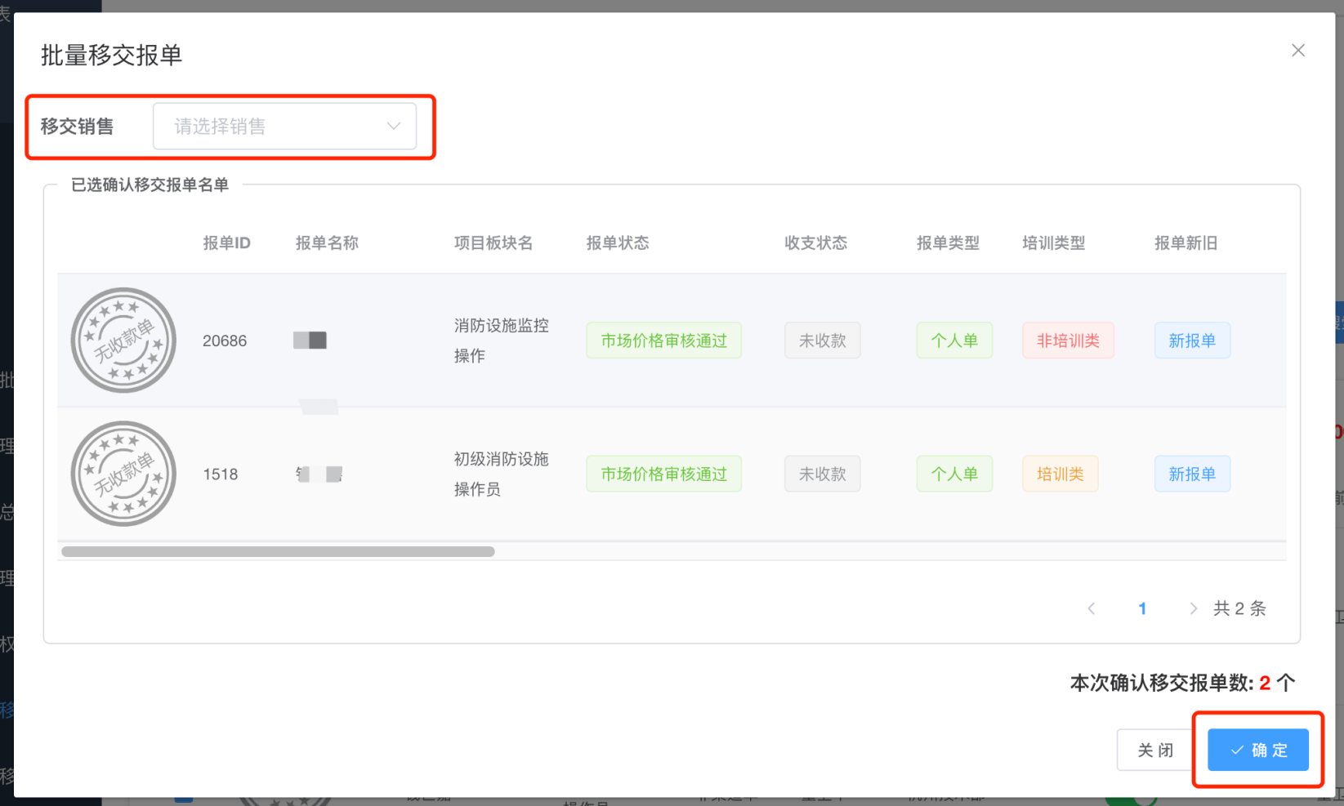Click the 培训类 orange tag
Image resolution: width=1344 pixels, height=806 pixels.
pos(1060,474)
